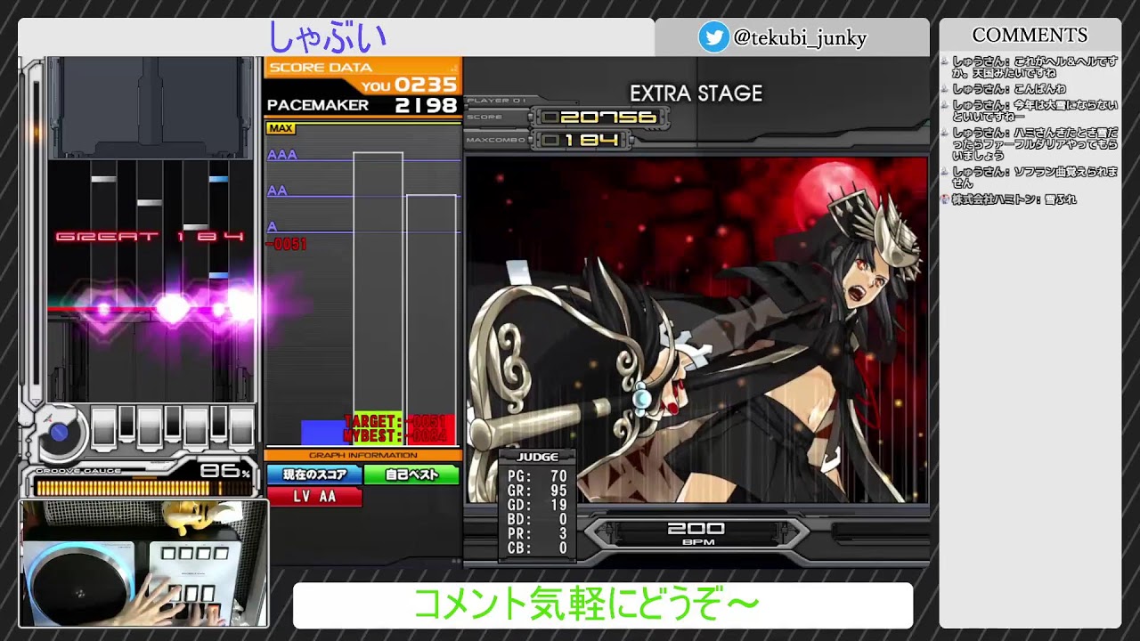Viewport: 1140px width, 641px height.
Task: Click the COMMENTS panel heading
Action: point(1030,36)
